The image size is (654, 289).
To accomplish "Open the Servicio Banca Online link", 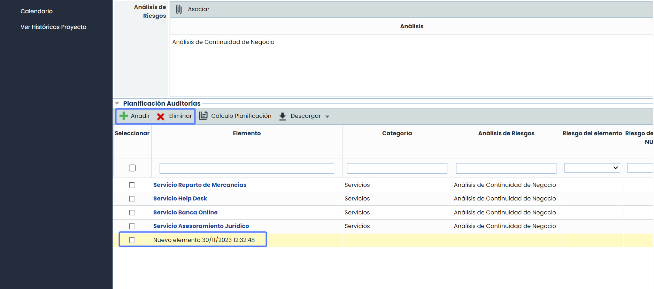I will click(185, 212).
